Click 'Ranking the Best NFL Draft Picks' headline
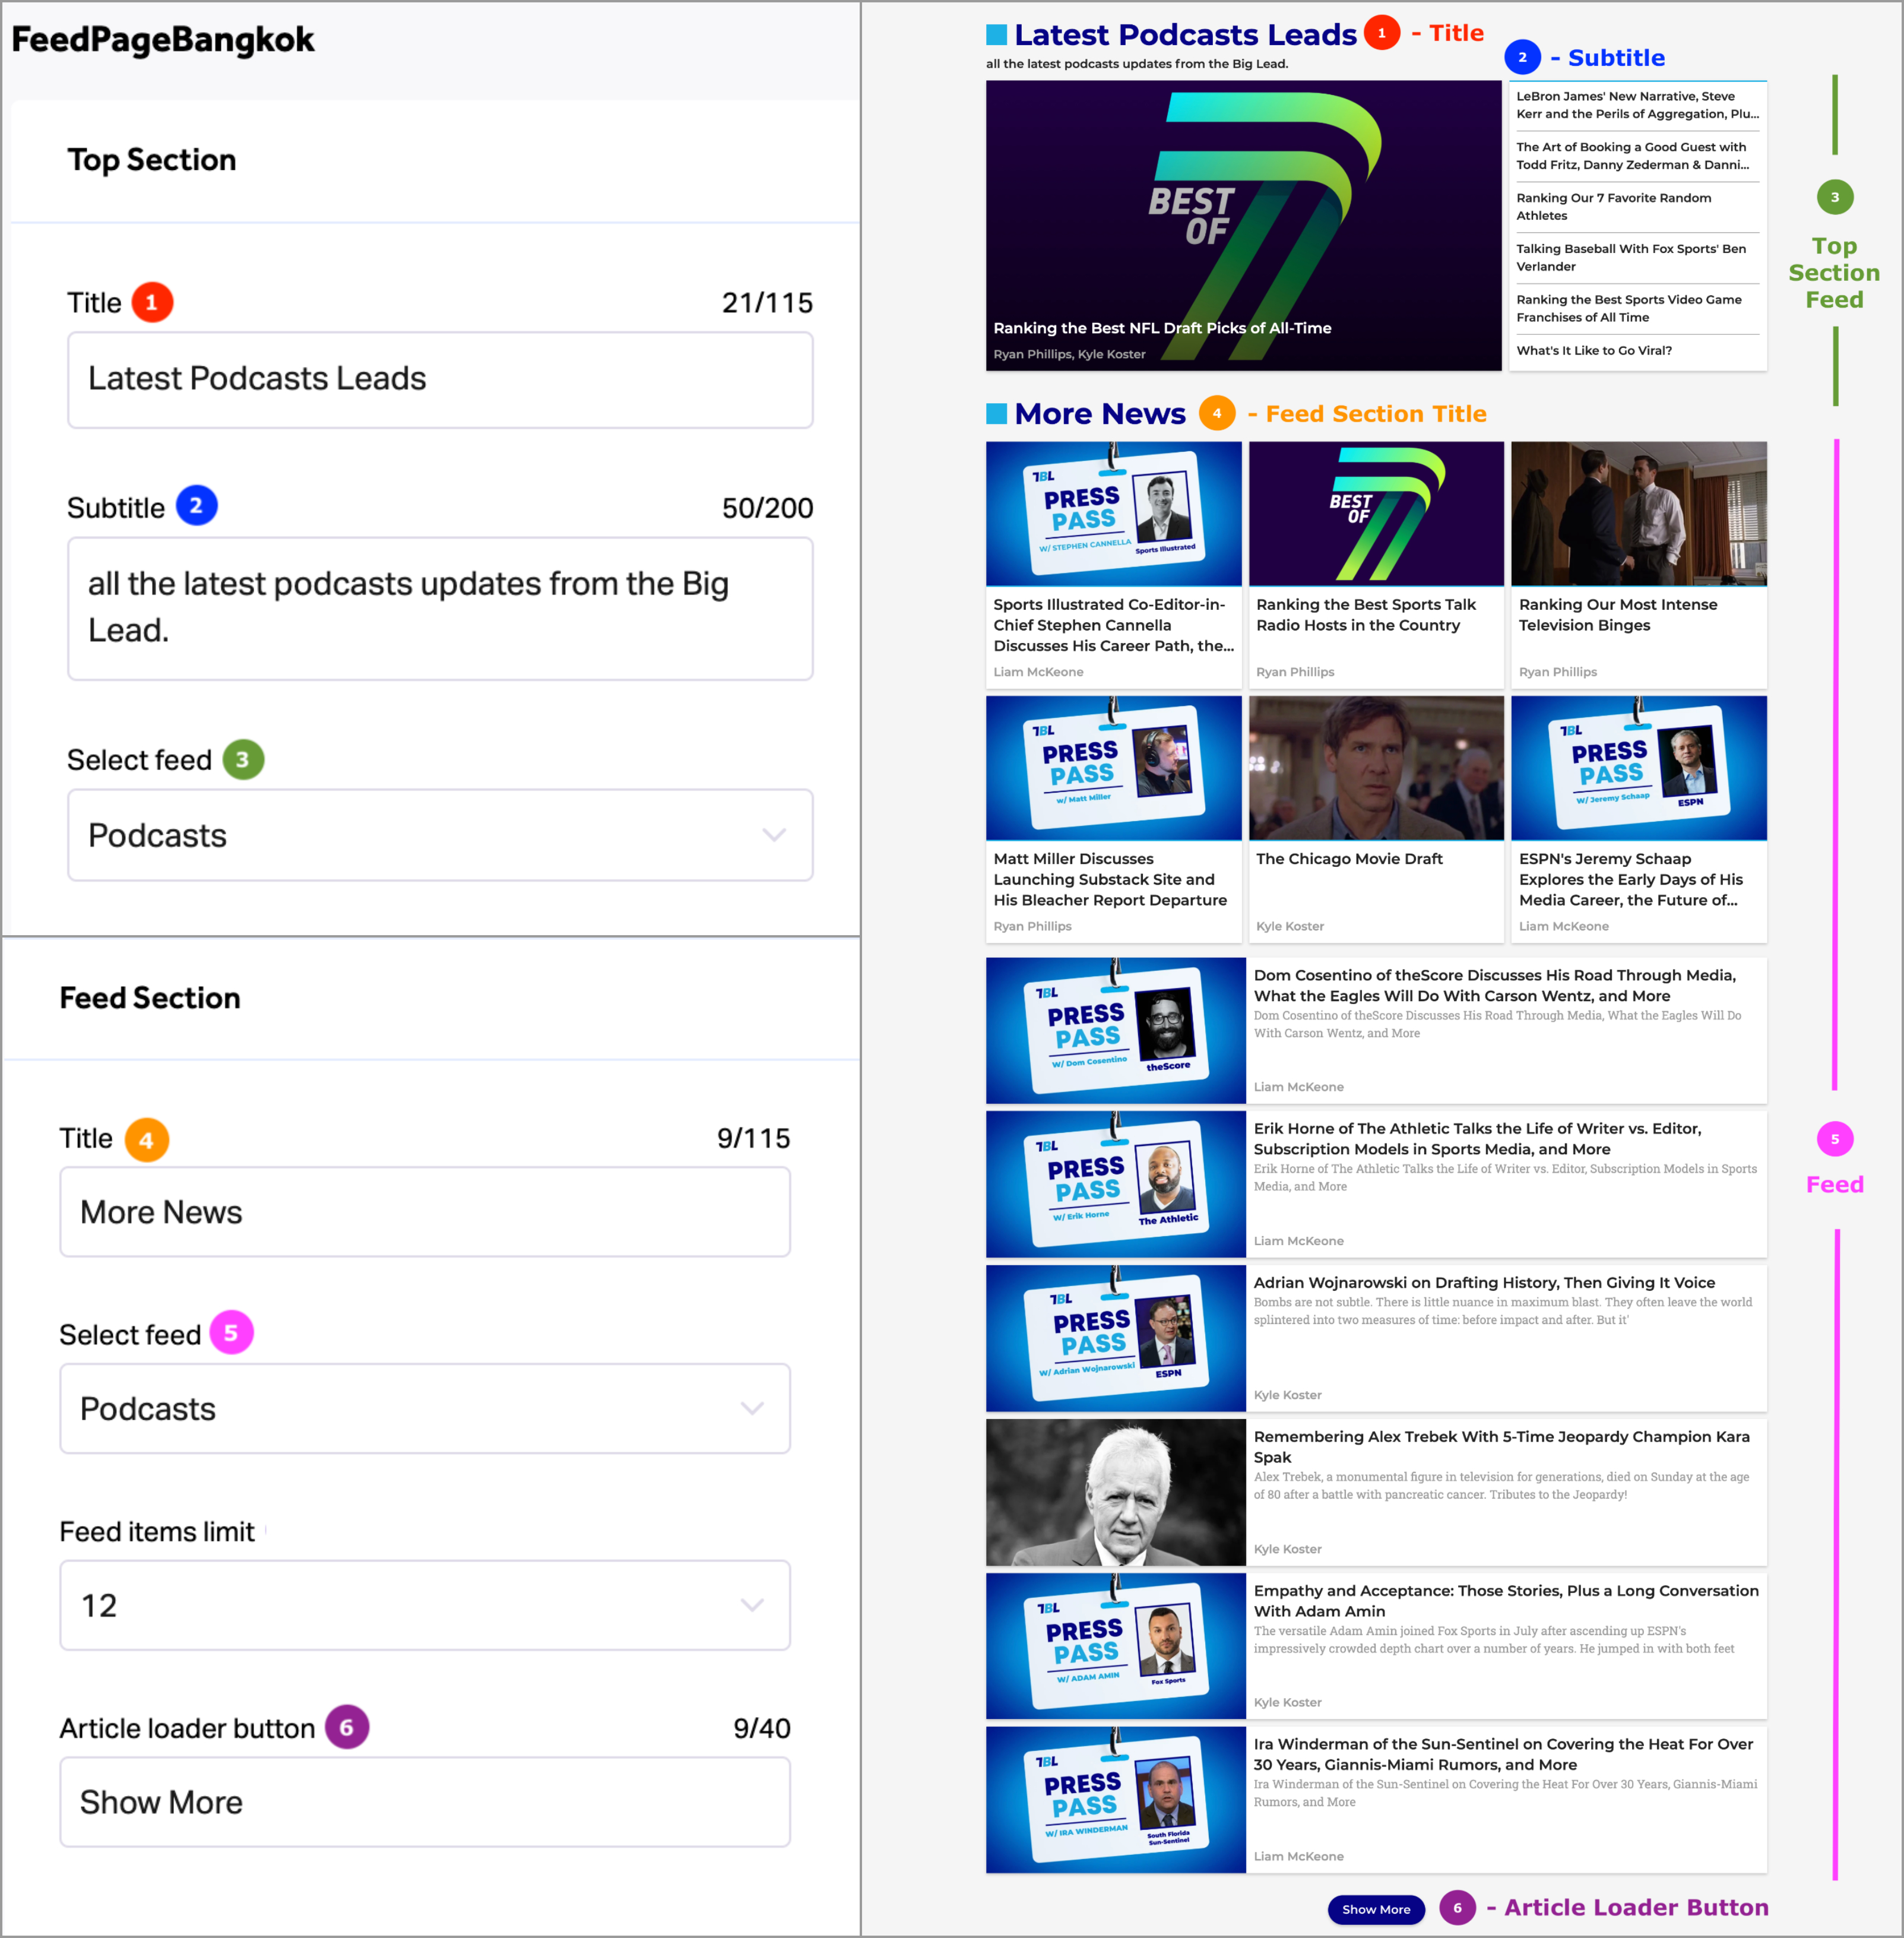 coord(1162,328)
